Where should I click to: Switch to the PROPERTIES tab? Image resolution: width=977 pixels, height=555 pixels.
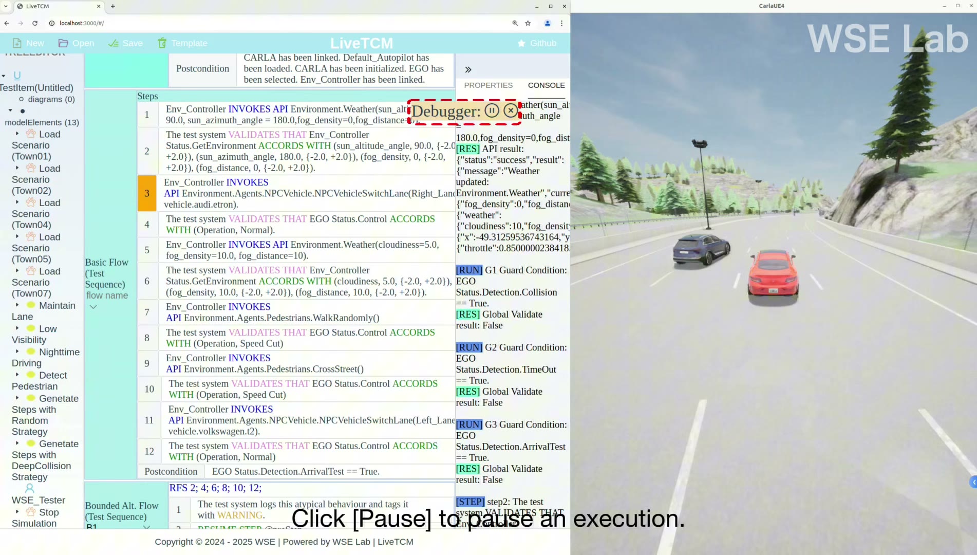point(488,85)
